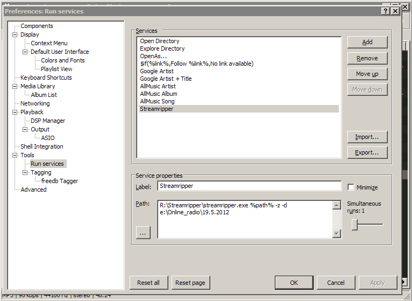The height and width of the screenshot is (301, 412).
Task: Enable the Minimize checkbox
Action: (x=351, y=187)
